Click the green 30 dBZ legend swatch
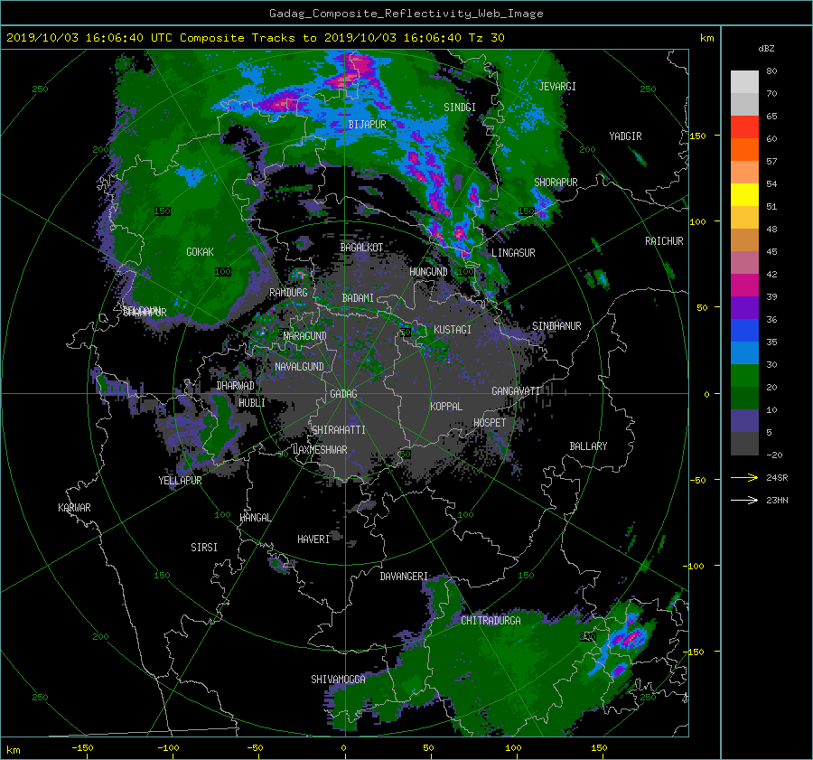 (x=744, y=375)
